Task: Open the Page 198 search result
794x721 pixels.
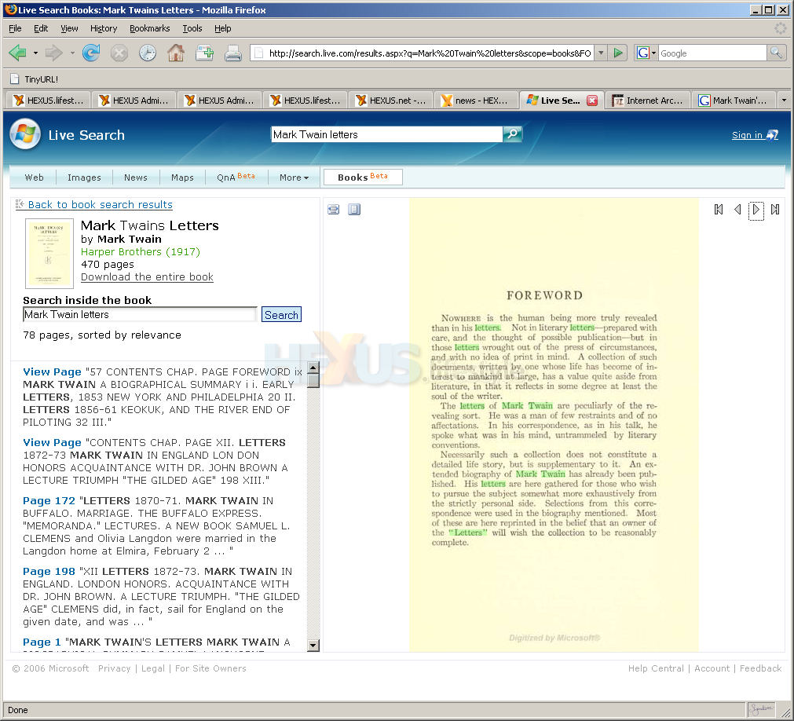Action: click(x=49, y=572)
